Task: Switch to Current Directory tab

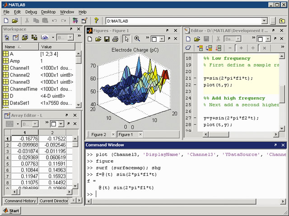Action: [54, 201]
